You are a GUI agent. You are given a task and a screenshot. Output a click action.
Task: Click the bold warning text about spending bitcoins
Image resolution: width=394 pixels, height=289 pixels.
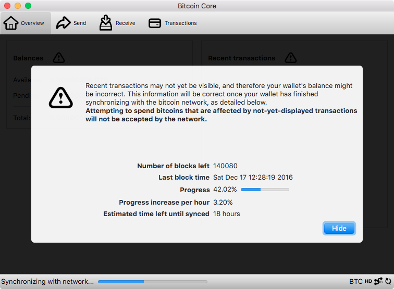pos(221,115)
